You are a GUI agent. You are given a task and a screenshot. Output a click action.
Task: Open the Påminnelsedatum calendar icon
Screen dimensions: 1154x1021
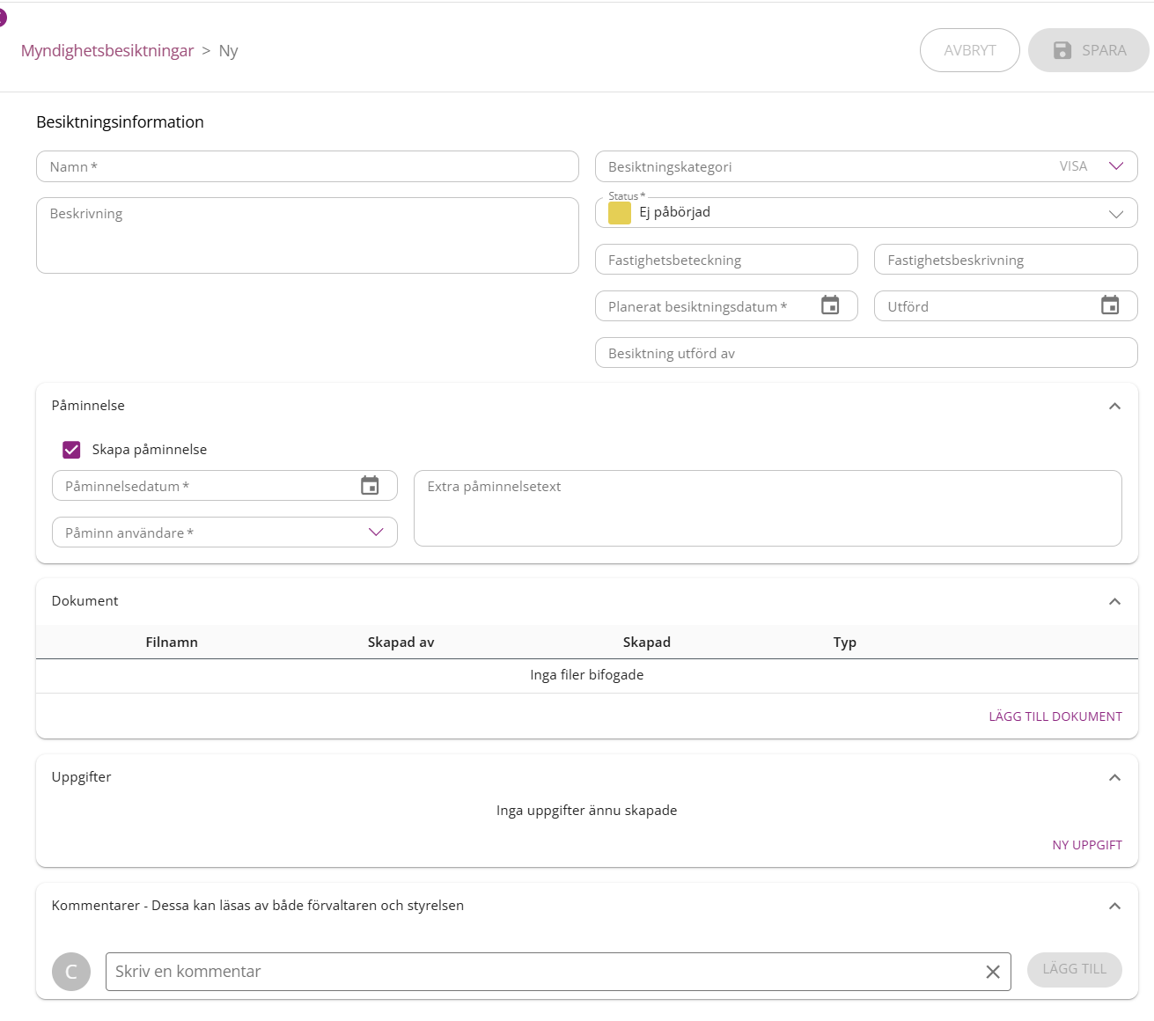point(370,486)
